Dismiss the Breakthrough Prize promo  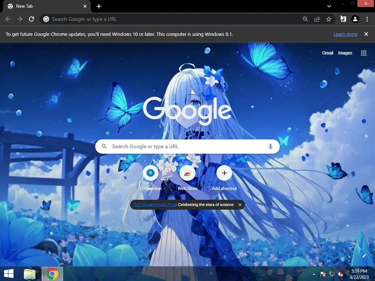[x=240, y=205]
